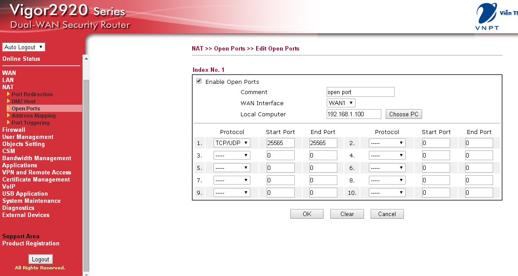Image resolution: width=518 pixels, height=276 pixels.
Task: Go to Address Mapping page
Action: [34, 115]
